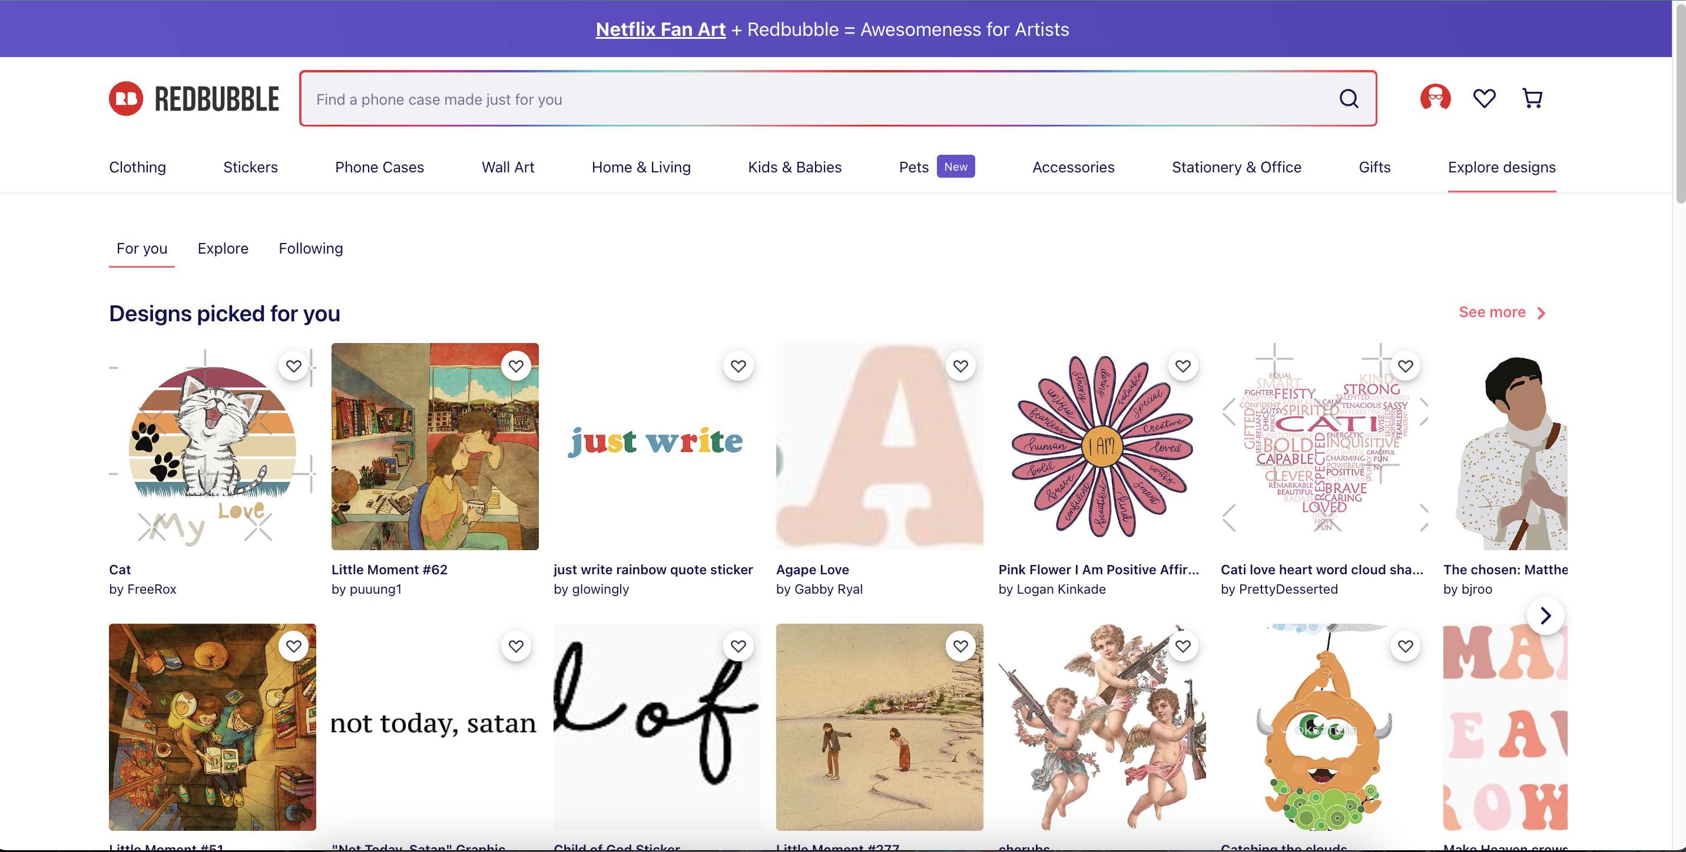Open the shopping cart
This screenshot has width=1686, height=852.
[1532, 99]
